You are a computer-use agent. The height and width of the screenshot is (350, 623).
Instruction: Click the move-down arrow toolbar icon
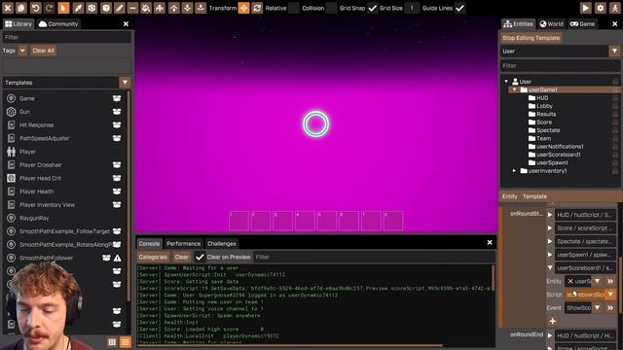[187, 8]
